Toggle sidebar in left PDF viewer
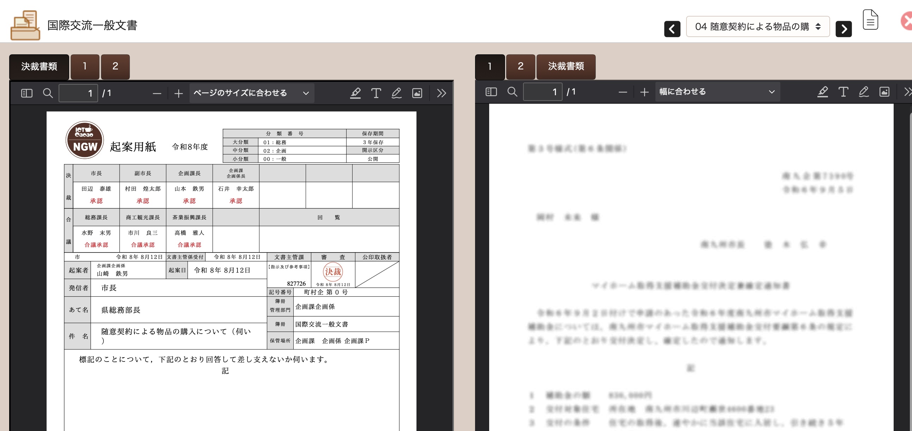 (27, 93)
